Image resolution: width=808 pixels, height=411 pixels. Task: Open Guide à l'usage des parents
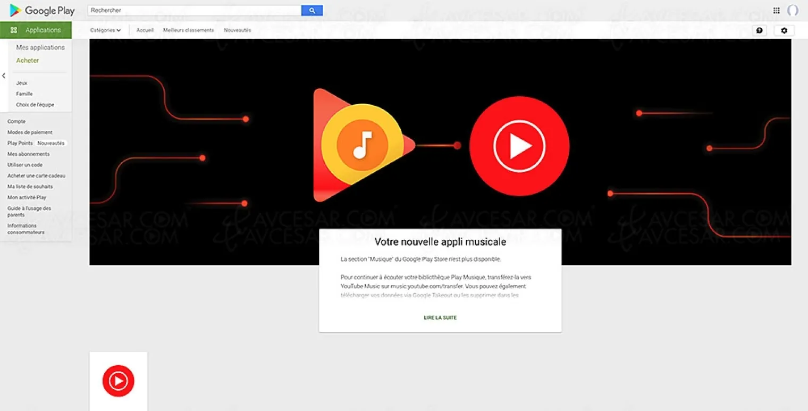(x=29, y=212)
